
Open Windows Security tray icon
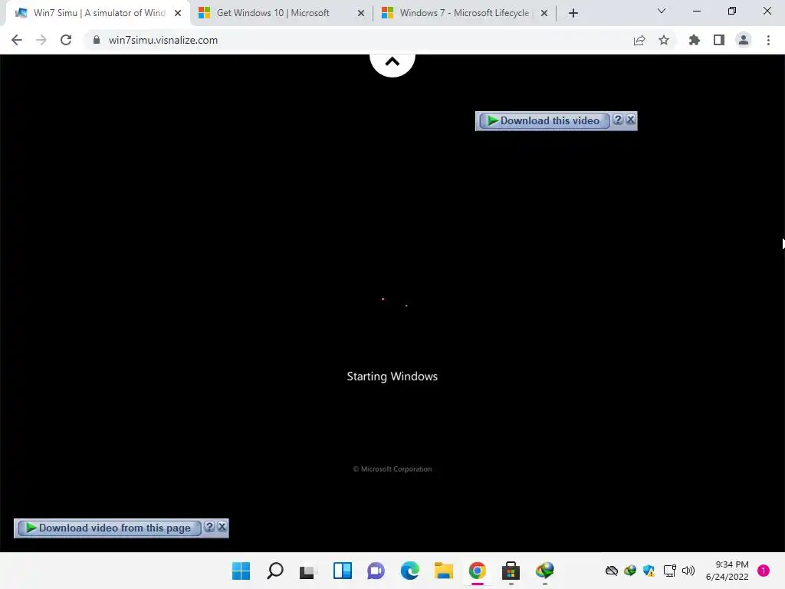(649, 571)
